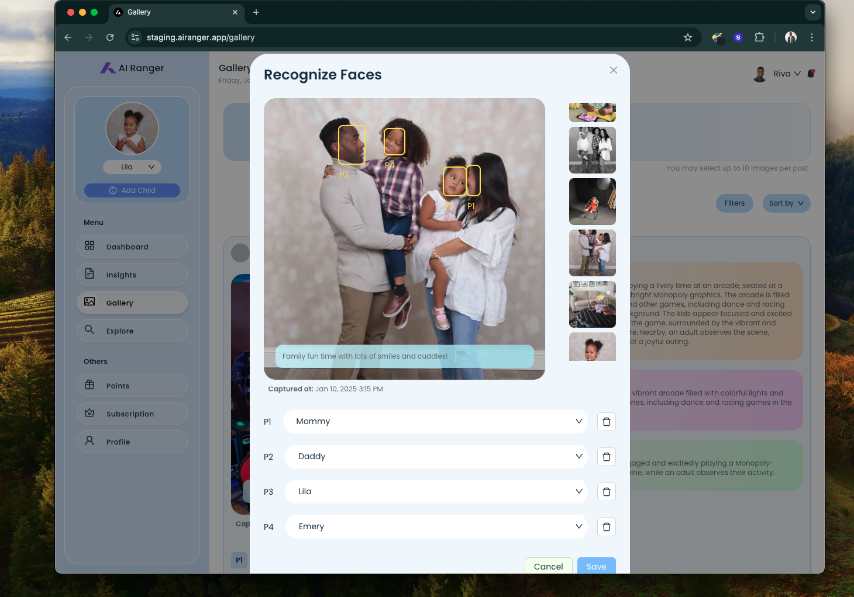Image resolution: width=854 pixels, height=597 pixels.
Task: Select the P2 face box on photo
Action: [352, 145]
